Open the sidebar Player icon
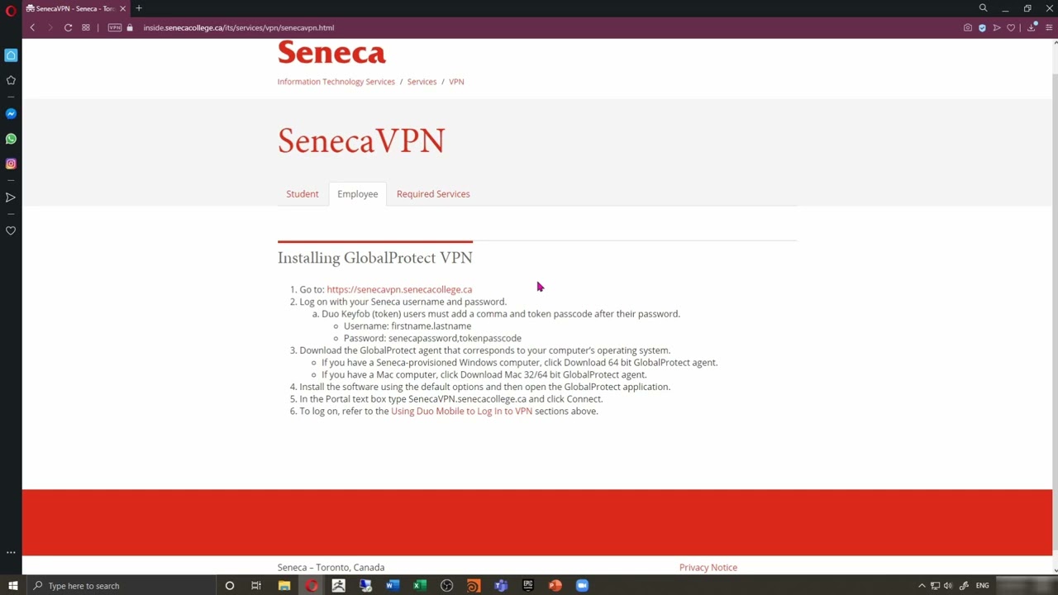Viewport: 1058px width, 595px height. pos(11,198)
